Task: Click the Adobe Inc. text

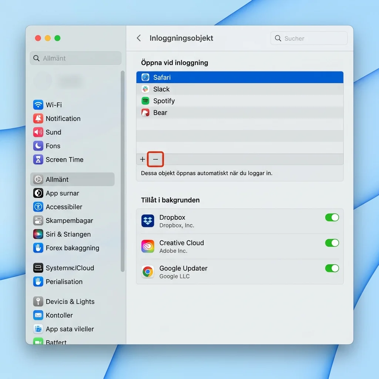Action: pos(173,251)
